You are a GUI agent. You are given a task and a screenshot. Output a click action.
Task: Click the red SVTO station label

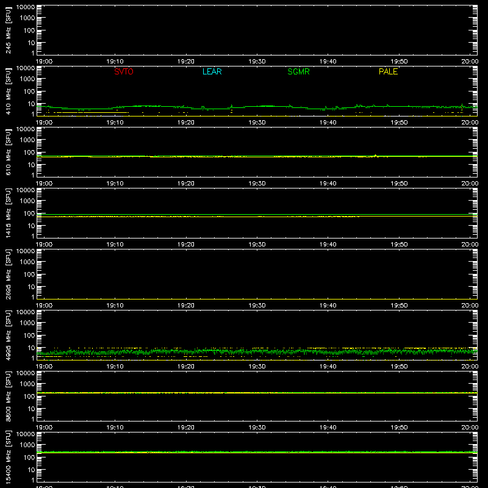tap(124, 71)
